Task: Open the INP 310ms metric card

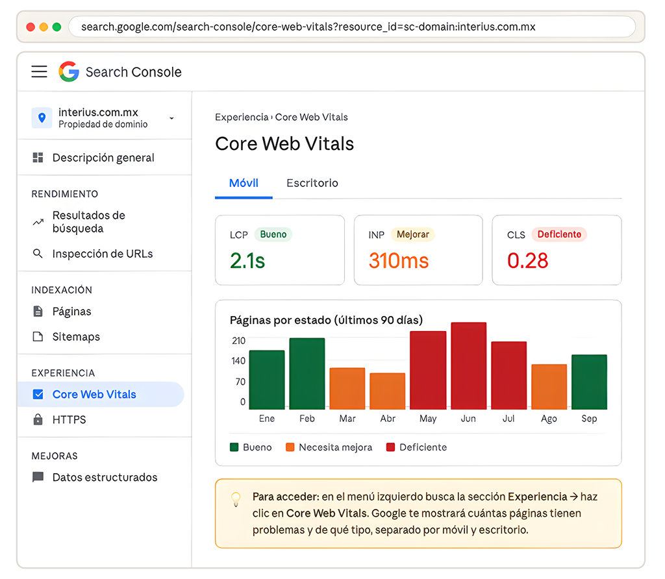Action: (418, 251)
